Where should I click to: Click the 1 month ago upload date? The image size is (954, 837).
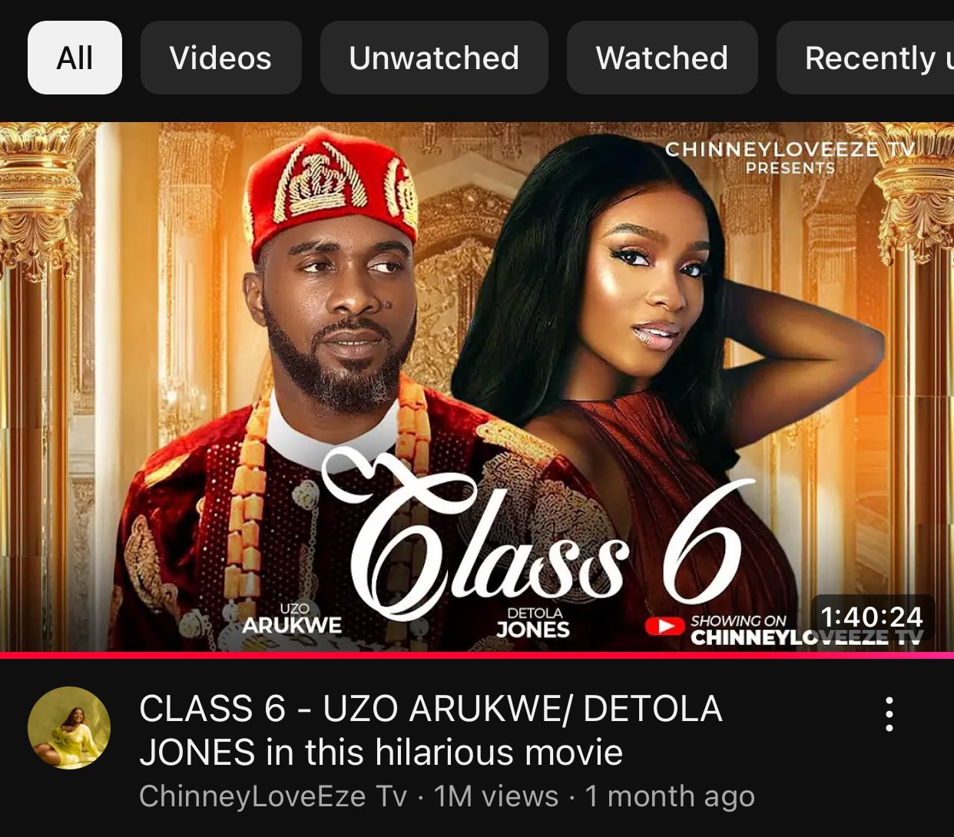[670, 796]
